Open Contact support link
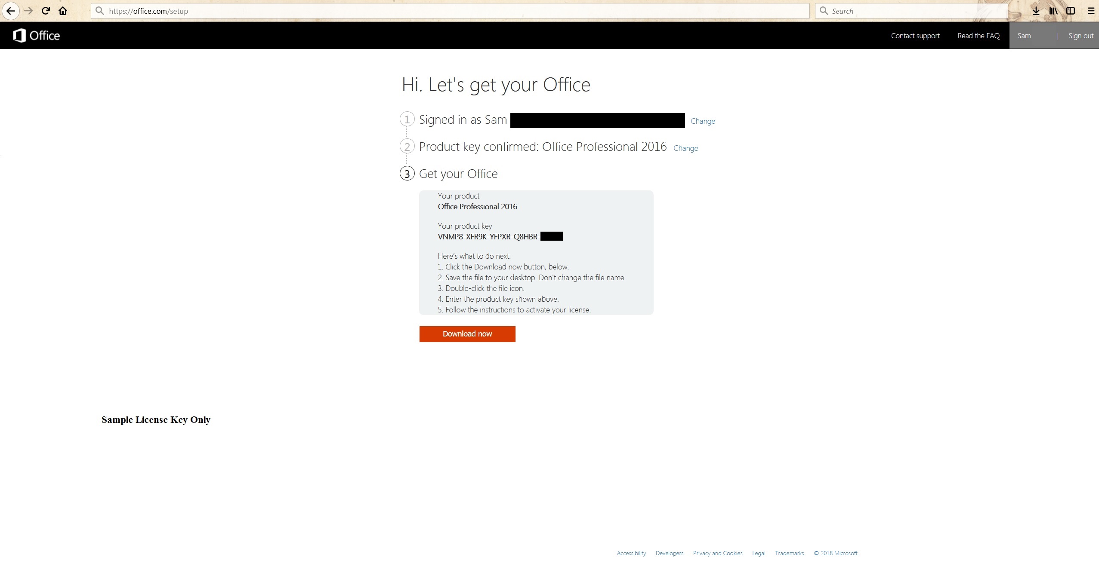The image size is (1099, 569). [x=915, y=36]
